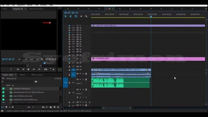The width and height of the screenshot is (208, 117).
Task: Select sequence tab 05 in timeline
Action: (x=110, y=9)
